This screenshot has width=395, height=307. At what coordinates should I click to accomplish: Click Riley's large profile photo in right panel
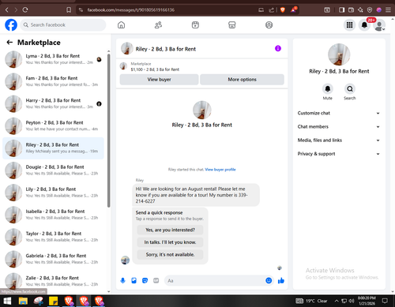339,54
